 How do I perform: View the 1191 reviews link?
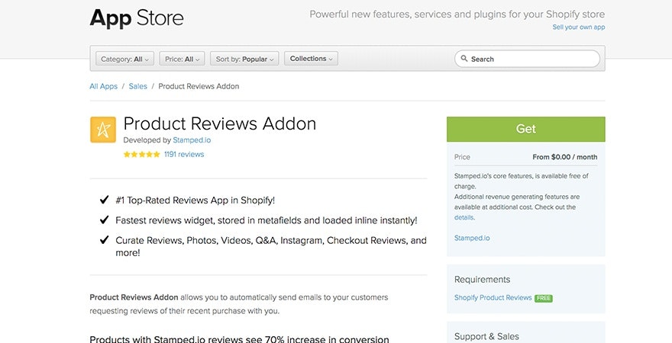pos(184,154)
